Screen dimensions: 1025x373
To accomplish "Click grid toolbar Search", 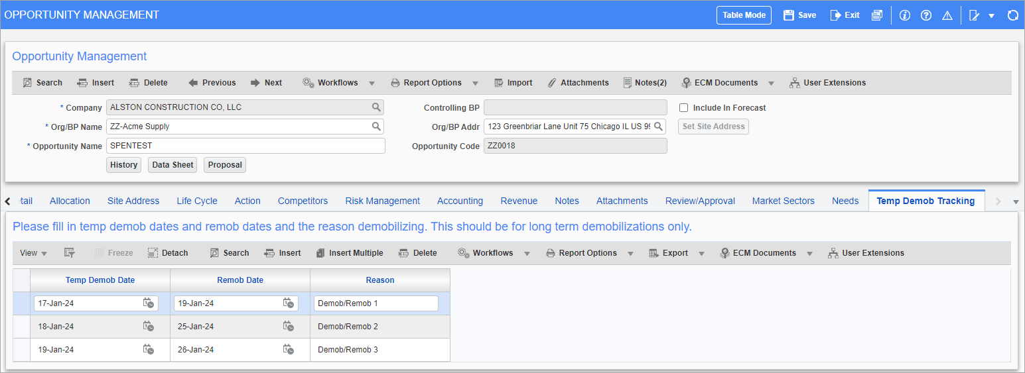I will [x=230, y=253].
